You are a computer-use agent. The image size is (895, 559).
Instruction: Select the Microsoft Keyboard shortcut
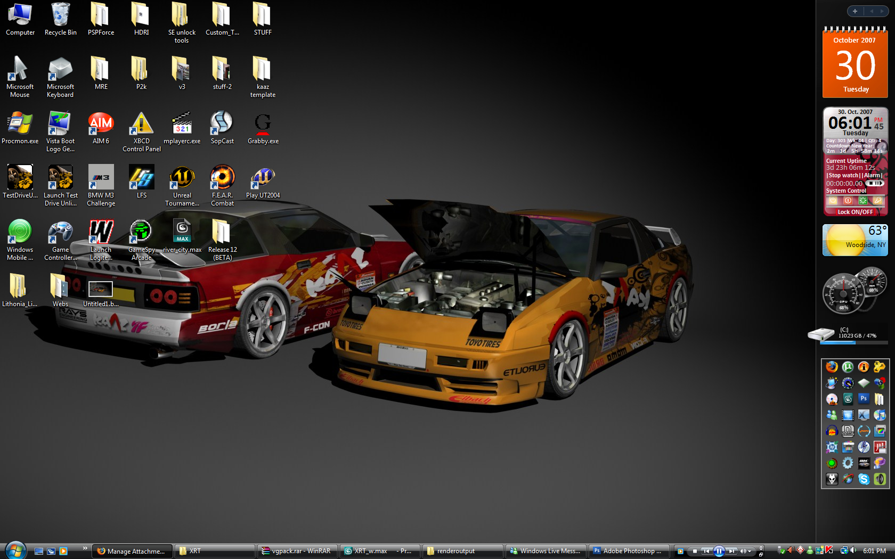(x=60, y=77)
